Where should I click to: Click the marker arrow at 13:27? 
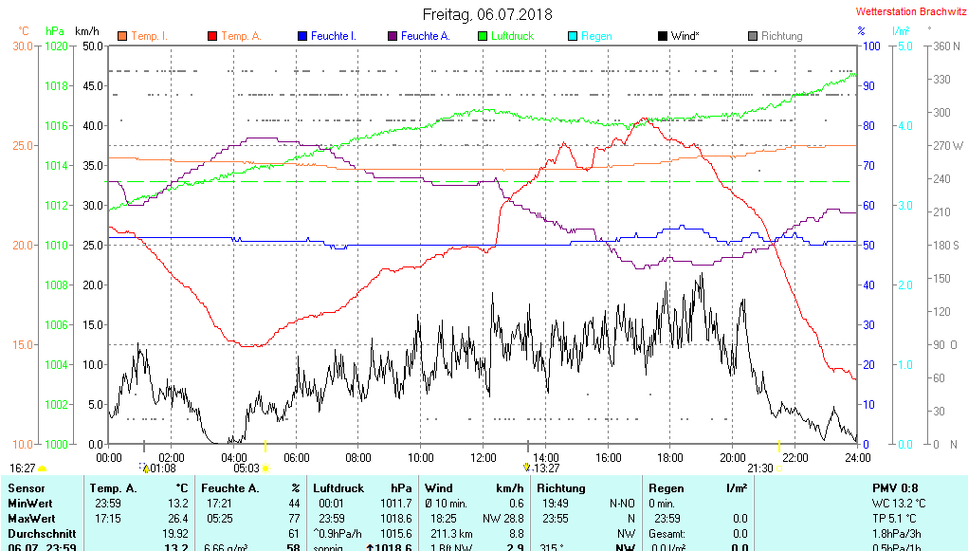tap(527, 467)
